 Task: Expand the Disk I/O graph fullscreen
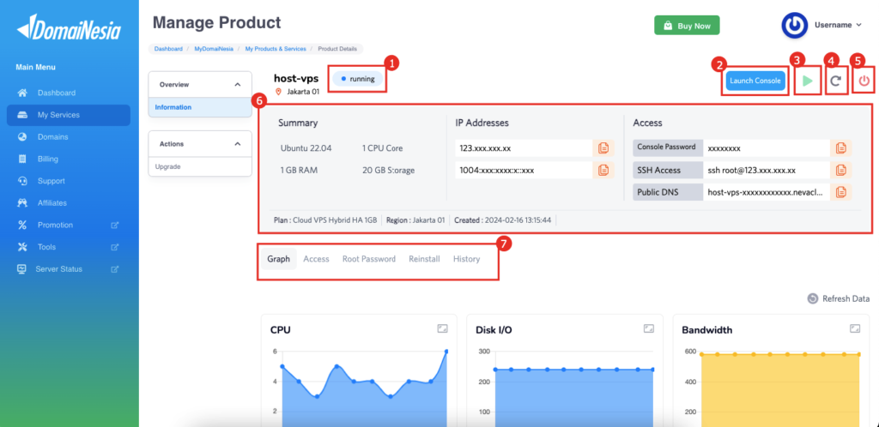649,328
